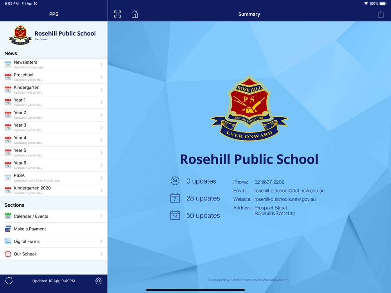The image size is (391, 293).
Task: Expand Kindergarten row chevron
Action: tap(102, 90)
